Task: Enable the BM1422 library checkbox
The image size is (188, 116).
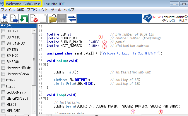Action: point(3,56)
